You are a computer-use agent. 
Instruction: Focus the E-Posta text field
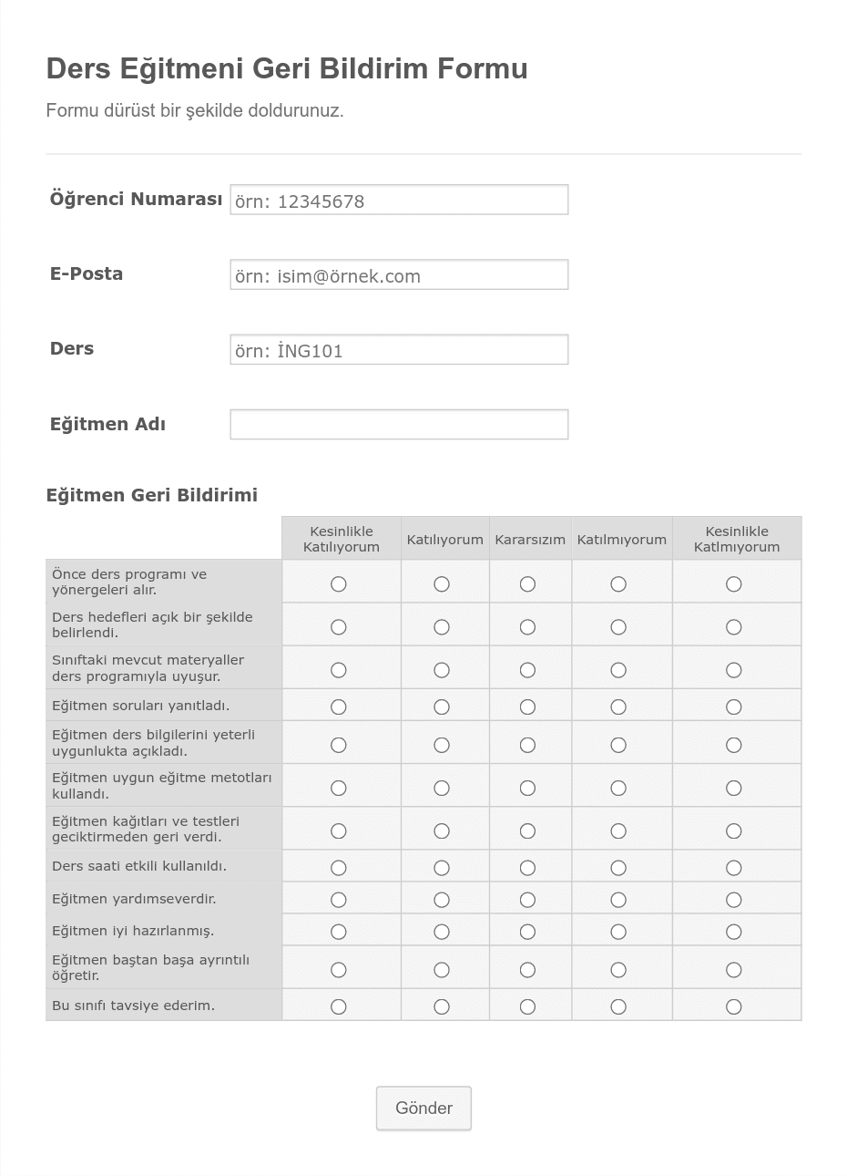tap(399, 274)
